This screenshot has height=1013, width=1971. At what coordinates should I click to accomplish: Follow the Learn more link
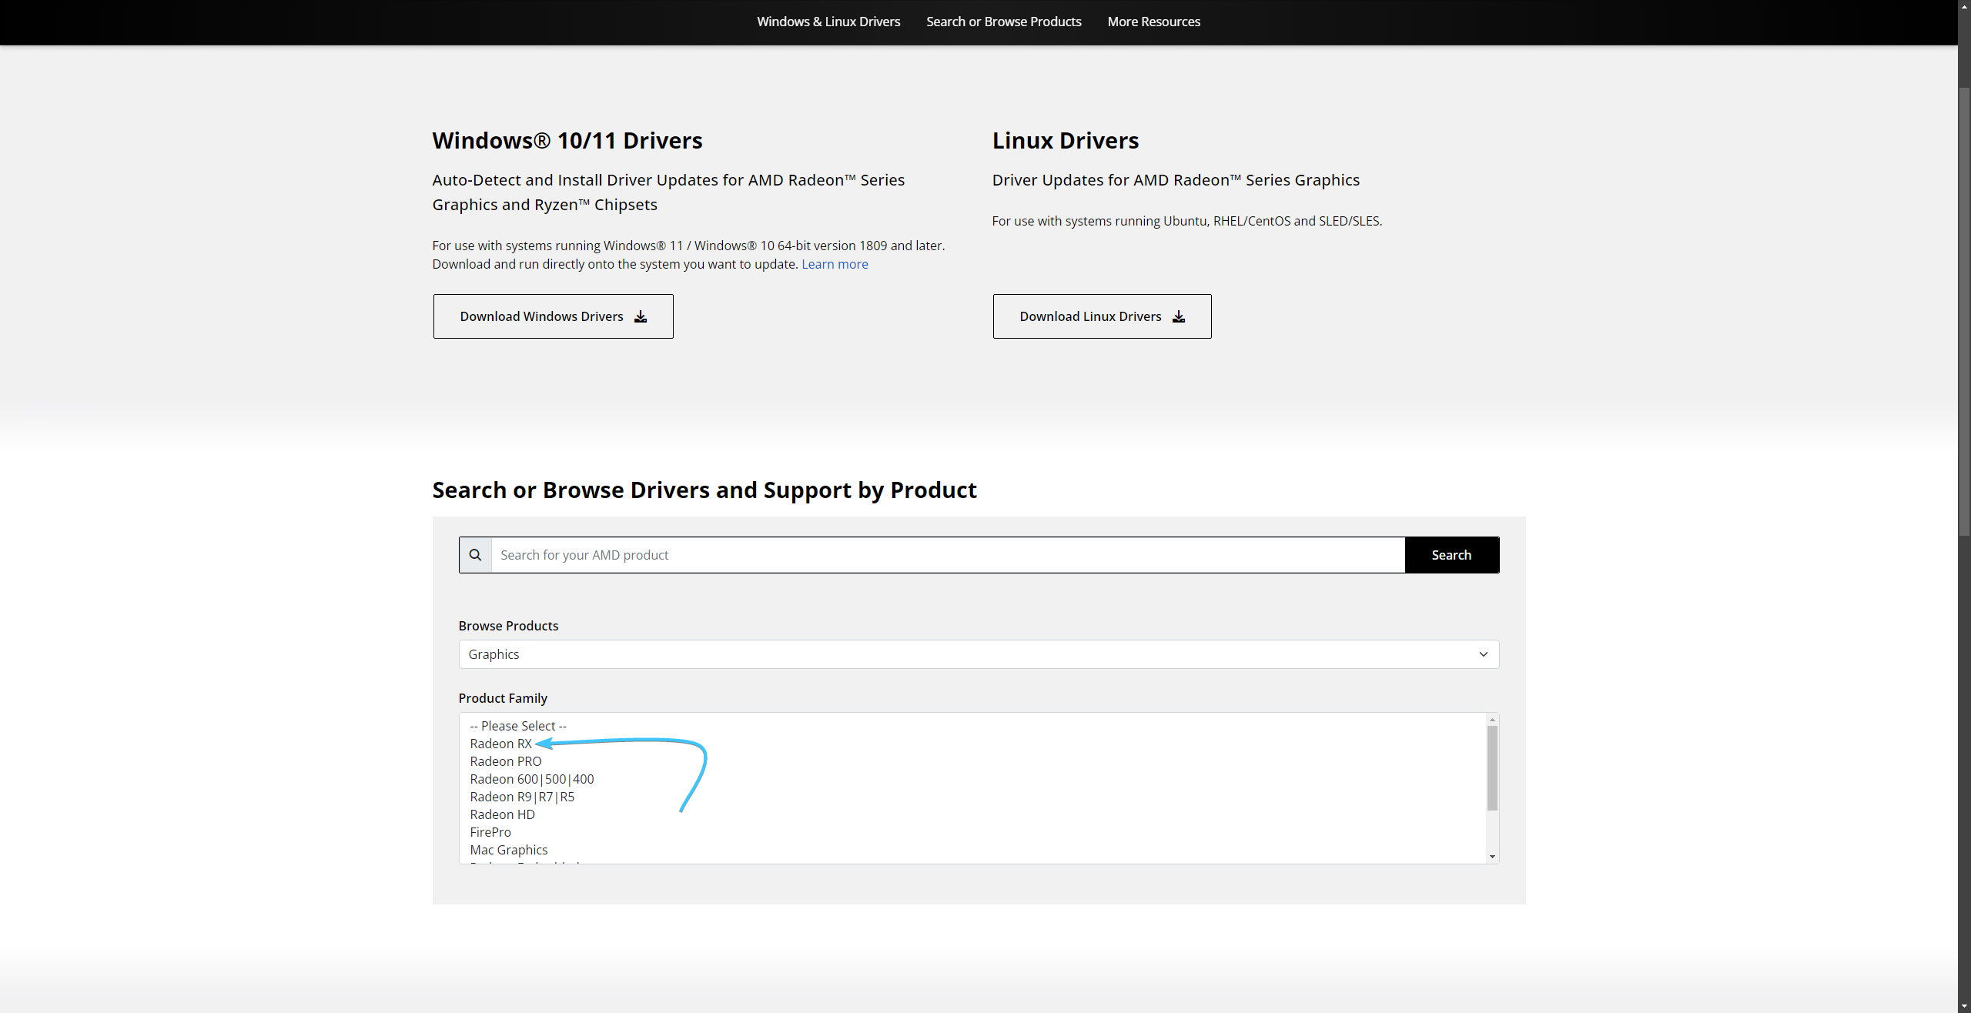point(835,264)
